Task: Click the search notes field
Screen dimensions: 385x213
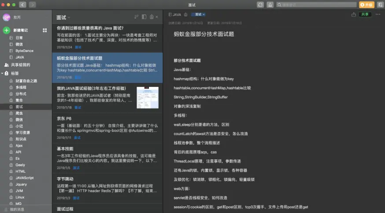Action: click(x=316, y=5)
